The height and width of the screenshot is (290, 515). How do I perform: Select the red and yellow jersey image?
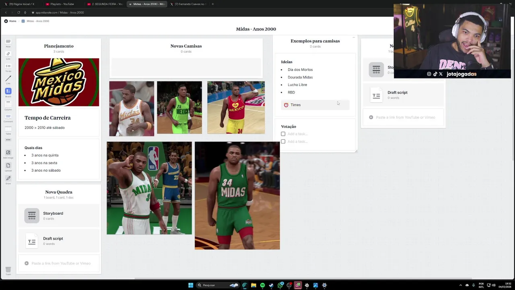click(236, 108)
